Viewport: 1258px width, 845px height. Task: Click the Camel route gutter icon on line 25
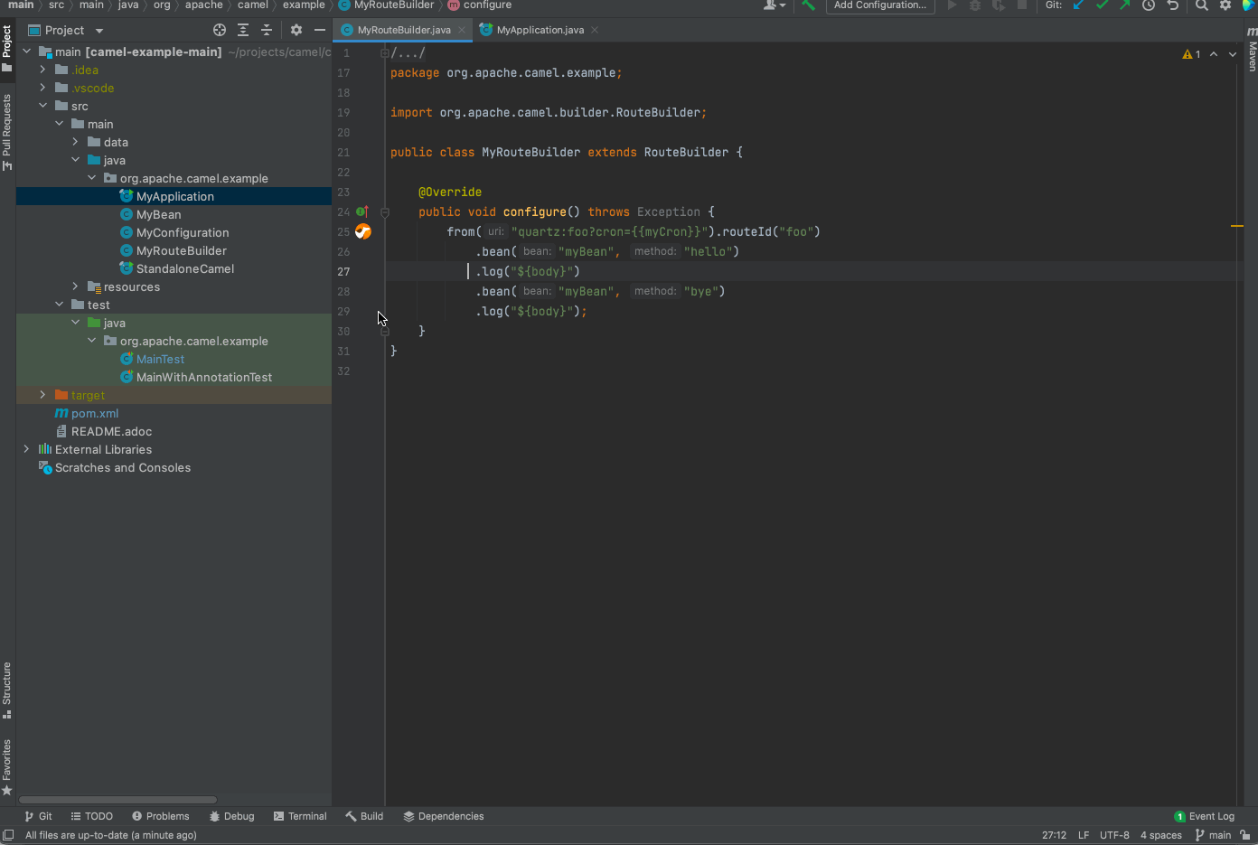tap(363, 231)
